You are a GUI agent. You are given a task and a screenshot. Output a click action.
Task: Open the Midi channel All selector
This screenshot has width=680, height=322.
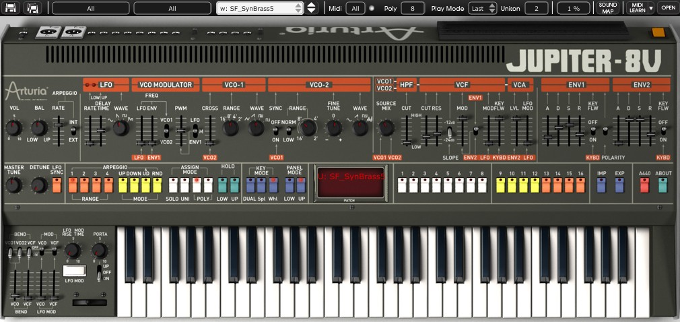point(355,8)
